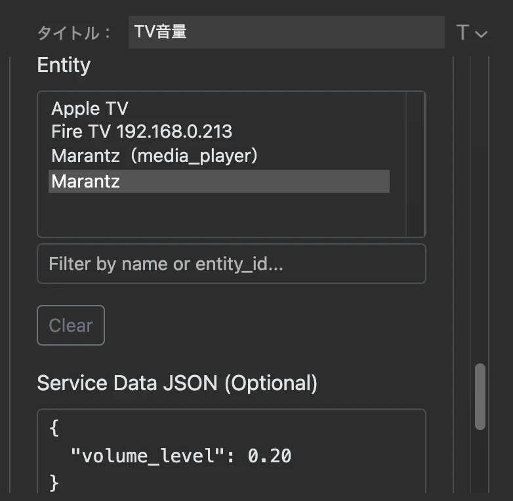Click the T text-format icon
This screenshot has height=501, width=513.
tap(462, 32)
